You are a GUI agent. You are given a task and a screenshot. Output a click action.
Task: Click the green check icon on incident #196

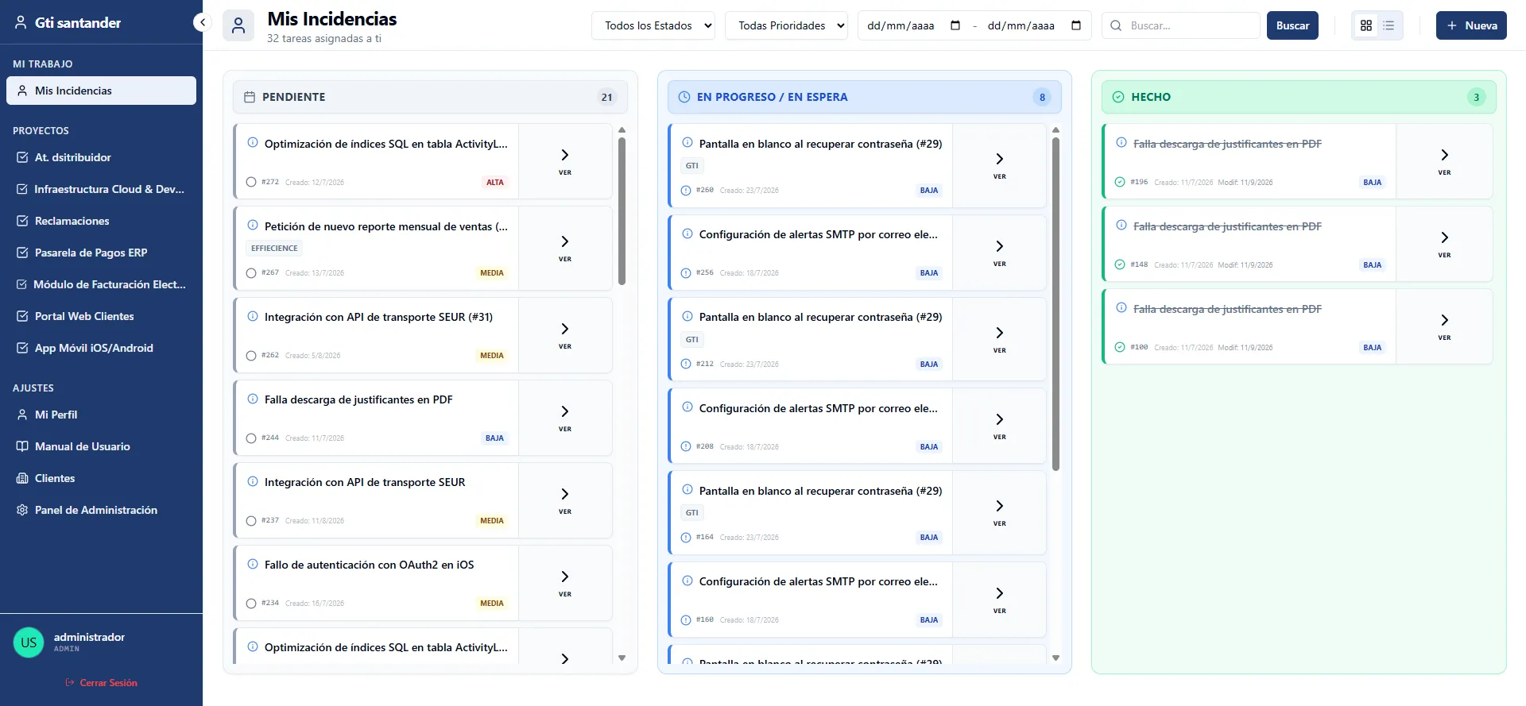1120,182
